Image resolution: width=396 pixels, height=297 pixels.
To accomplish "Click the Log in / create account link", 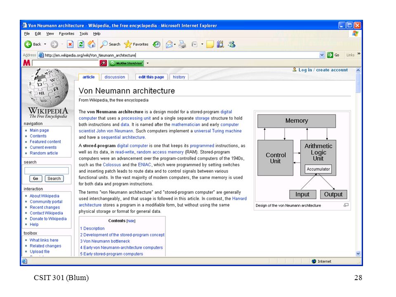I will coord(323,70).
